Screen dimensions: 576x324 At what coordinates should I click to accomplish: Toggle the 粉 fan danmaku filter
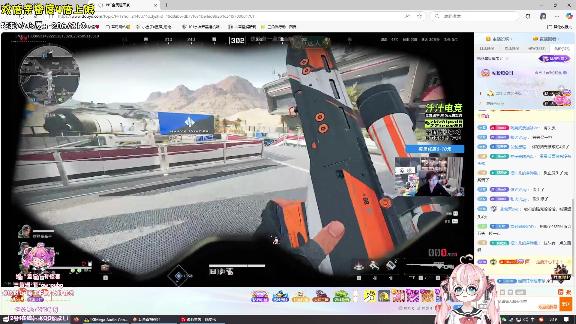click(x=502, y=292)
